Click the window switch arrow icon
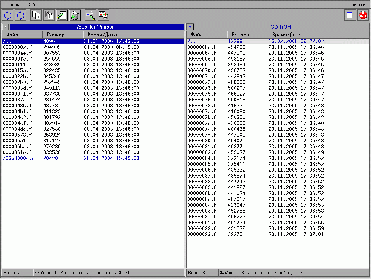Image resolution: width=371 pixels, height=279 pixels. pyautogui.click(x=350, y=15)
